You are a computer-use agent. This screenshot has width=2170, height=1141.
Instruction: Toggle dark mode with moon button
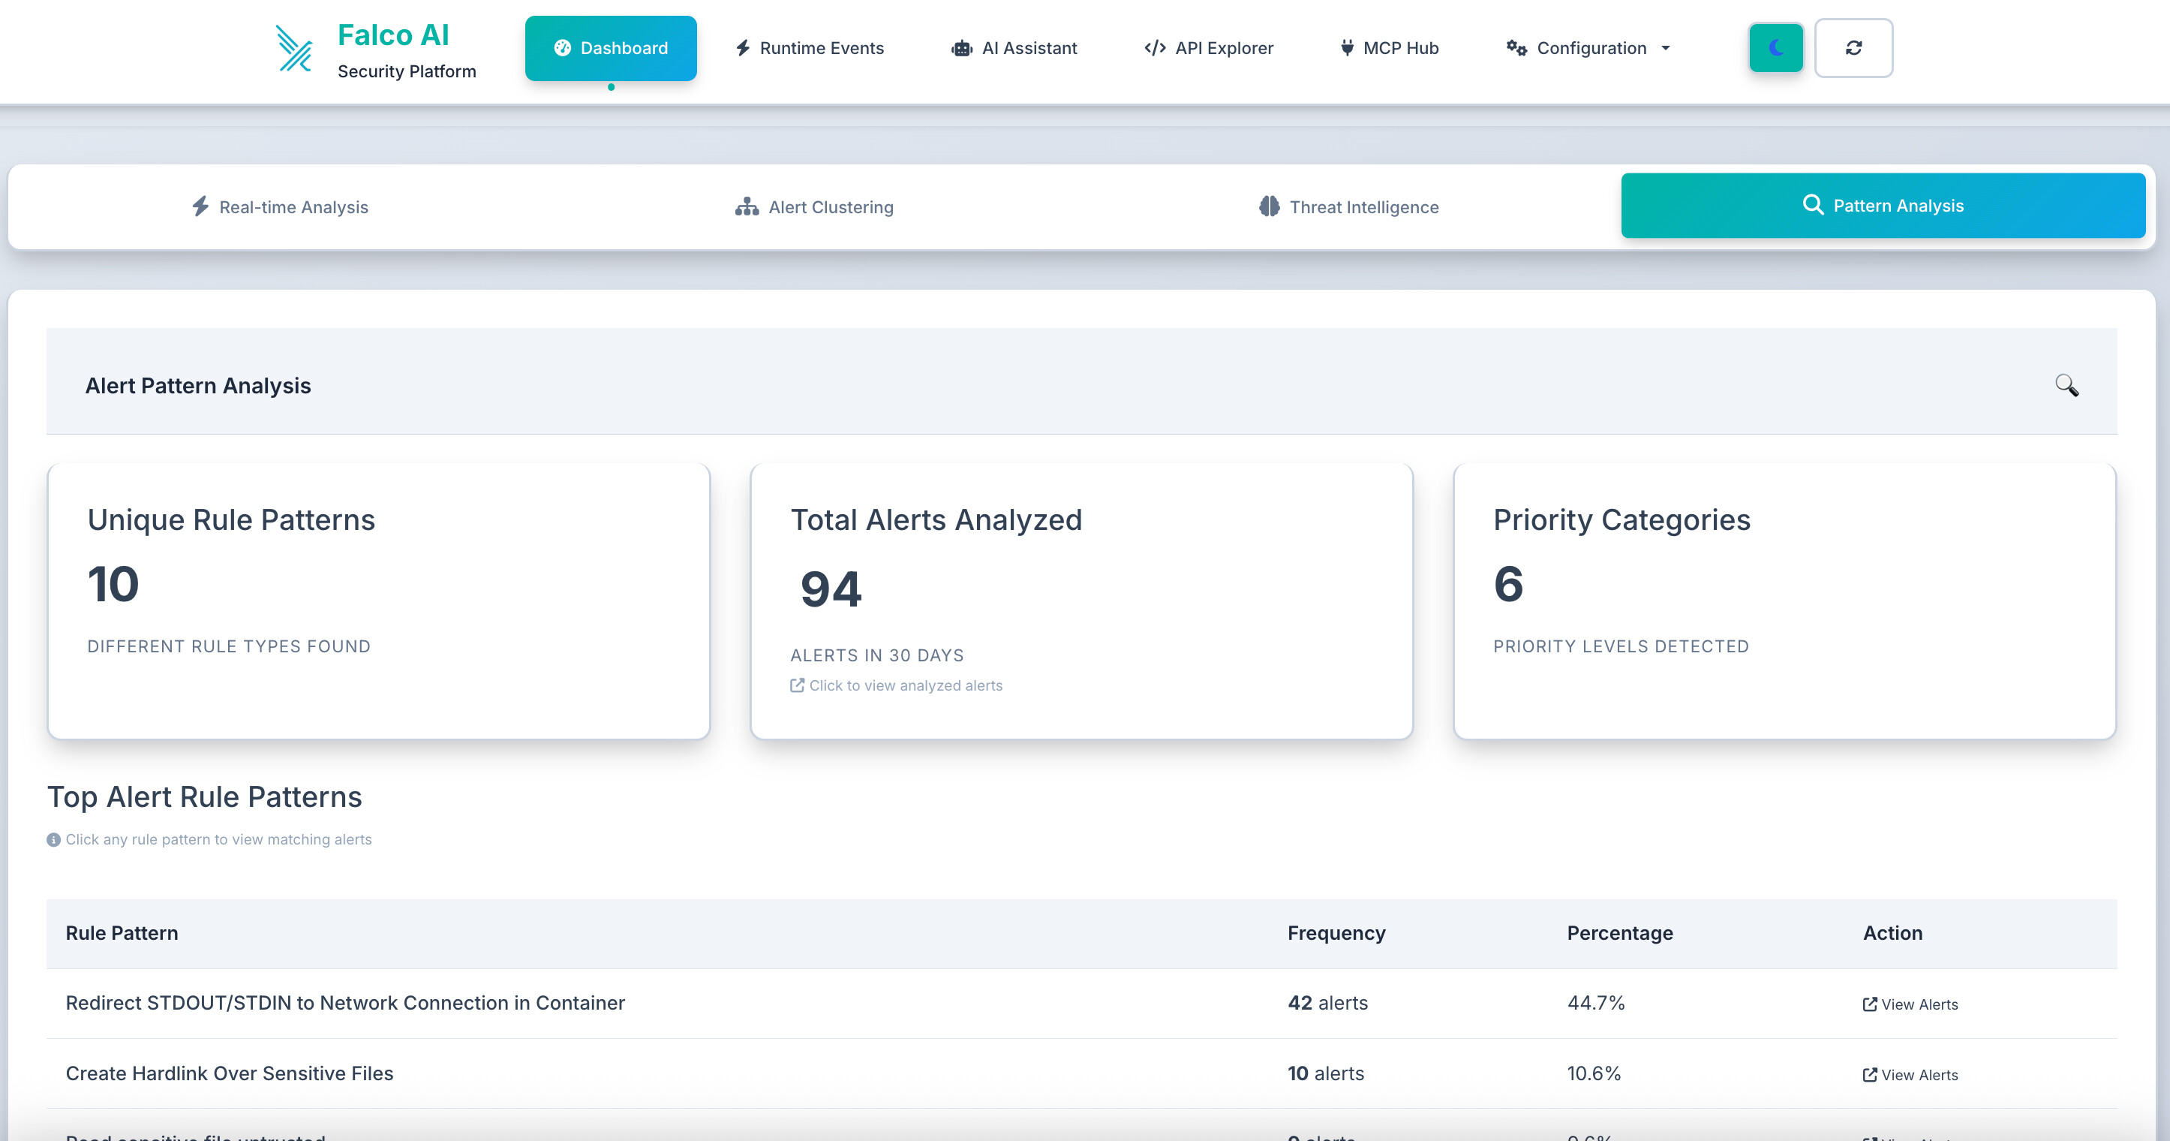click(1776, 48)
